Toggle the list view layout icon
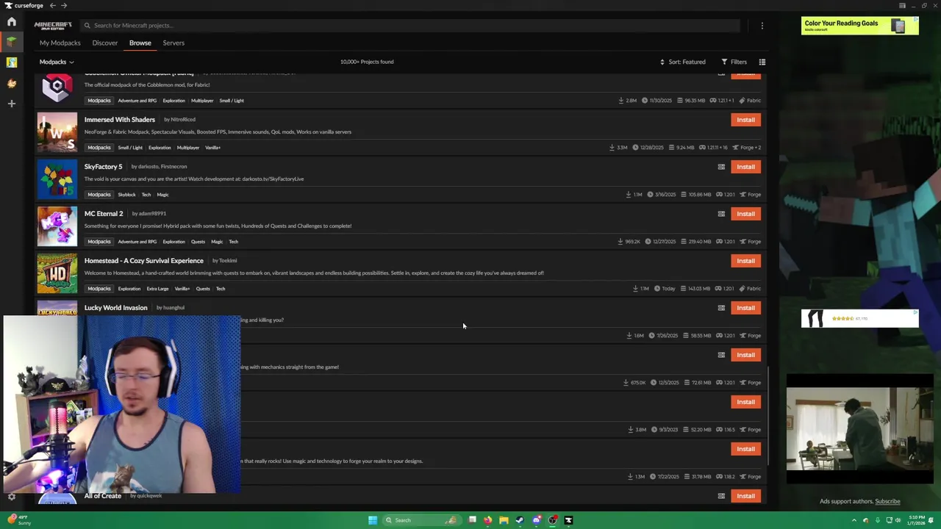Screen dimensions: 941x529 click(762, 62)
